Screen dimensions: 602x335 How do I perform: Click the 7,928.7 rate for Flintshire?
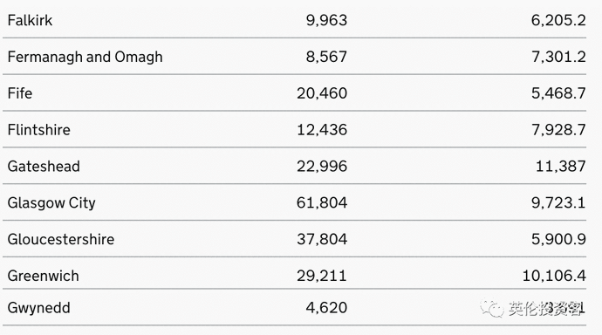tap(558, 130)
